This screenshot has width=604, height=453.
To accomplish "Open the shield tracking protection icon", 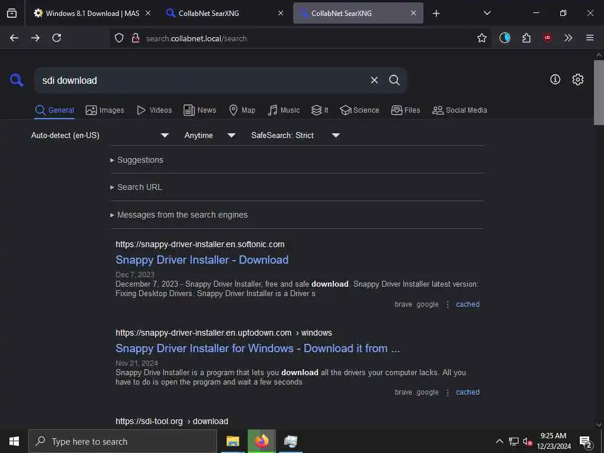I will (x=119, y=38).
